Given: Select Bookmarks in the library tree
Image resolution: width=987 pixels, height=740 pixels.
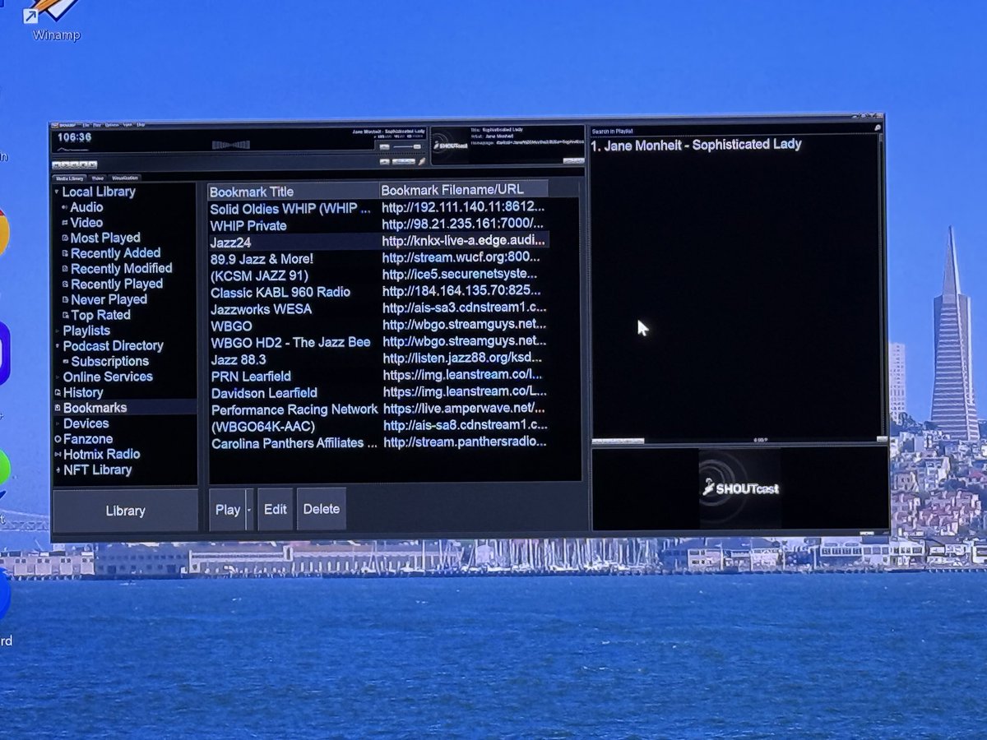Looking at the screenshot, I should (95, 408).
